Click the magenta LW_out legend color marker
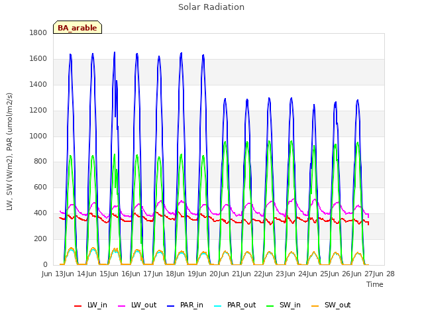The image size is (424, 318). tap(122, 306)
